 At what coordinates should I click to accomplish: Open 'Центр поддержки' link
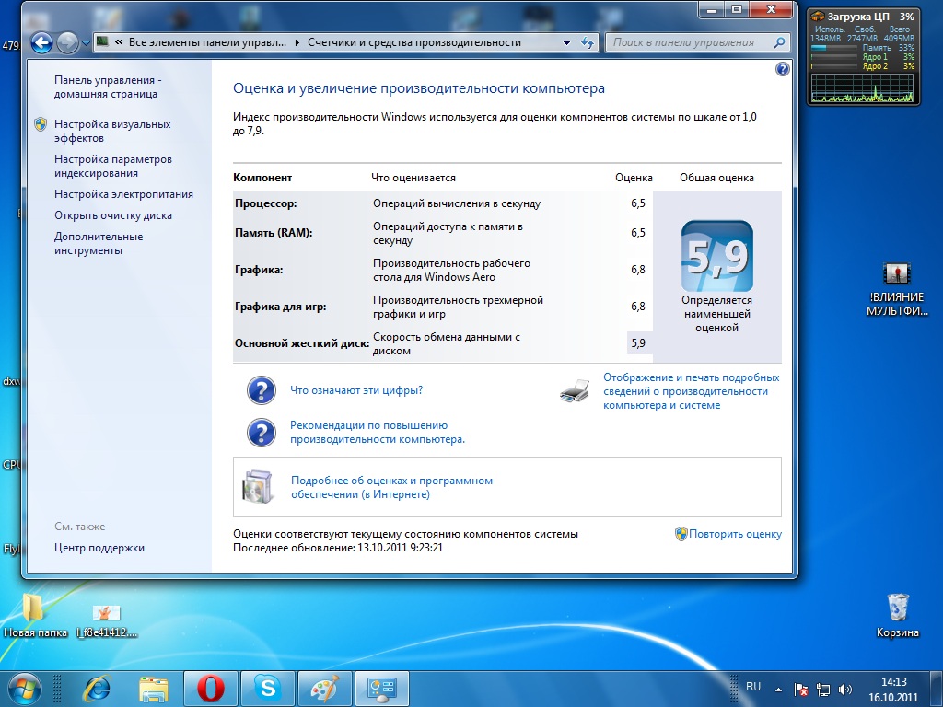click(x=99, y=548)
